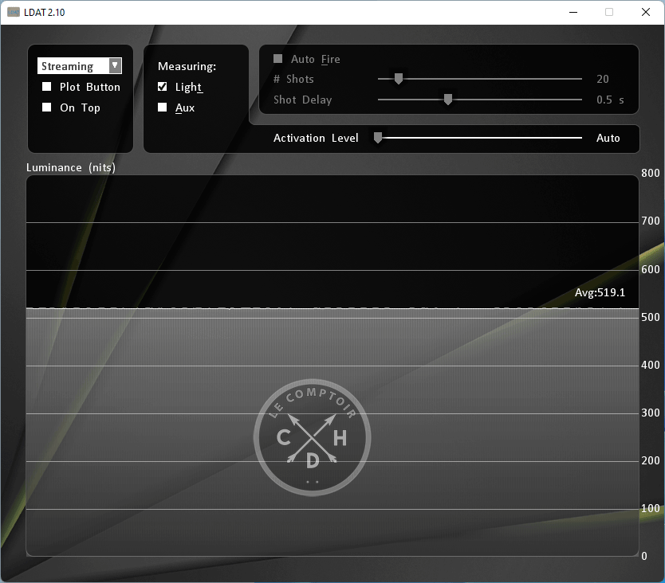The height and width of the screenshot is (583, 665).
Task: Enable the Aux measuring checkbox
Action: pos(163,108)
